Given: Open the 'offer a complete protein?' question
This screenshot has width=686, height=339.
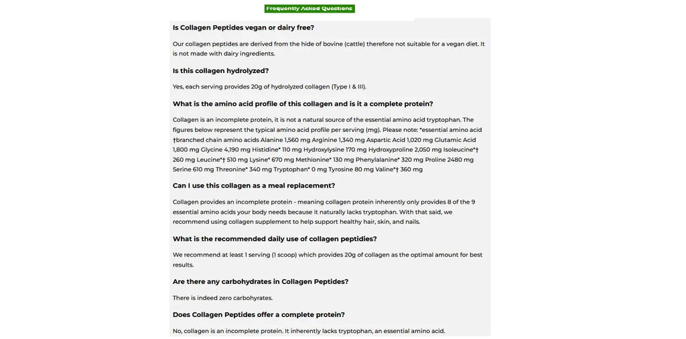Looking at the screenshot, I should [x=259, y=315].
